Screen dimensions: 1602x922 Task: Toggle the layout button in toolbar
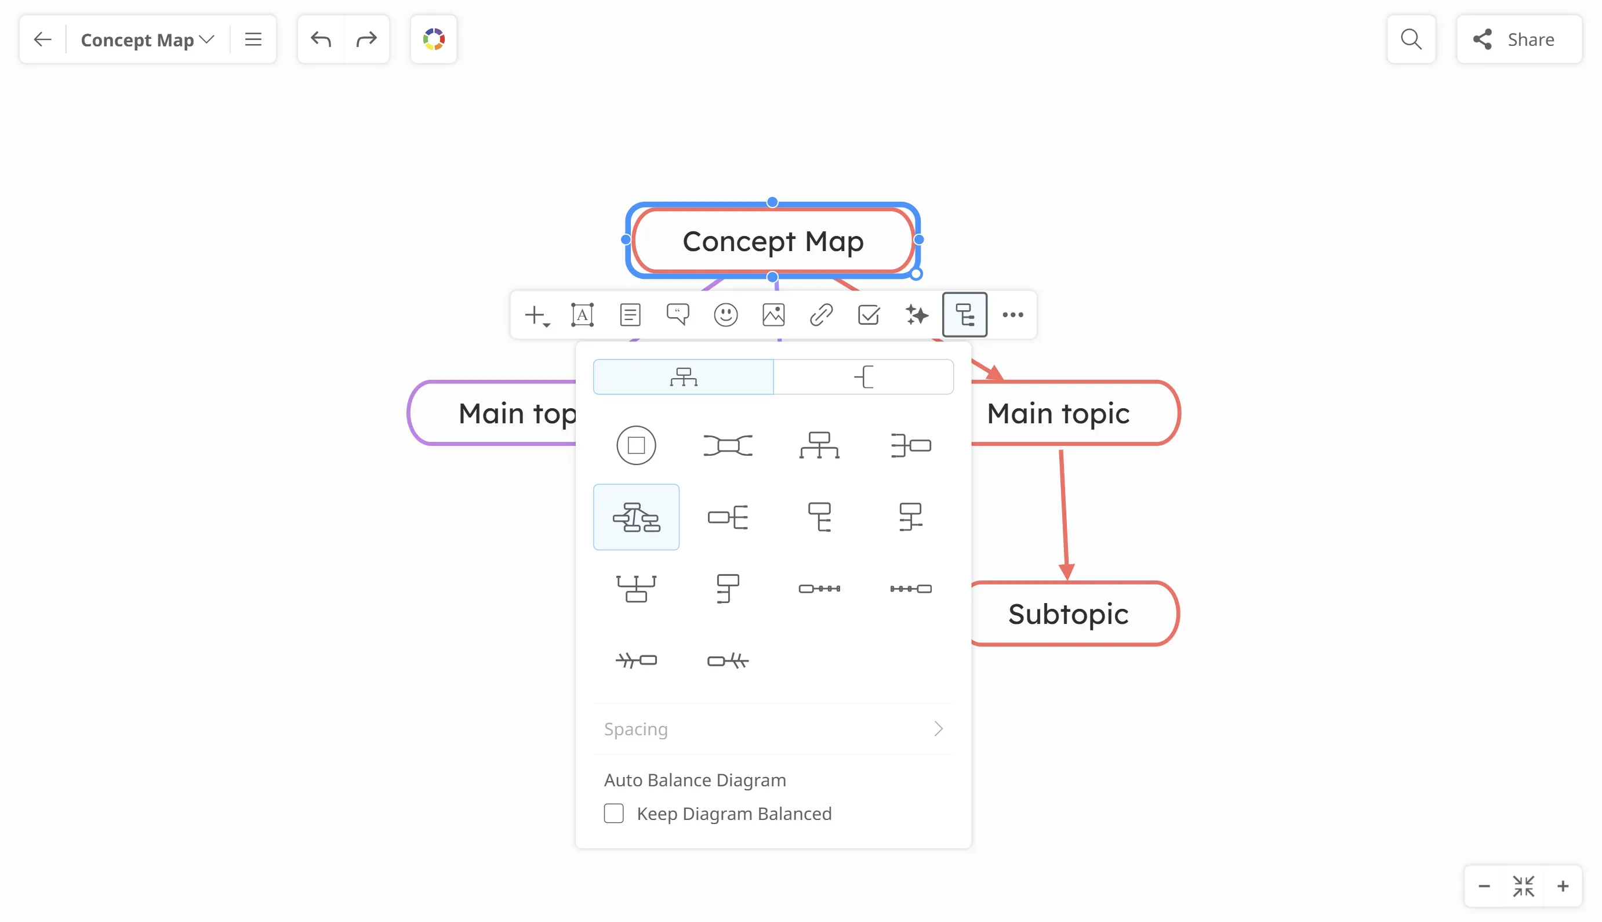(964, 315)
